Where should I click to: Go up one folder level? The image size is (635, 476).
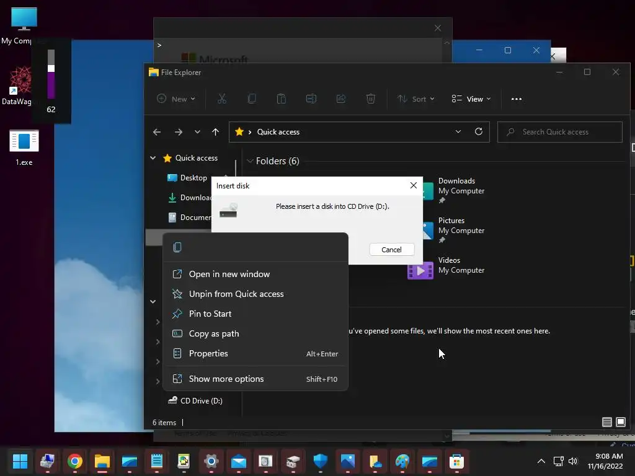point(215,132)
